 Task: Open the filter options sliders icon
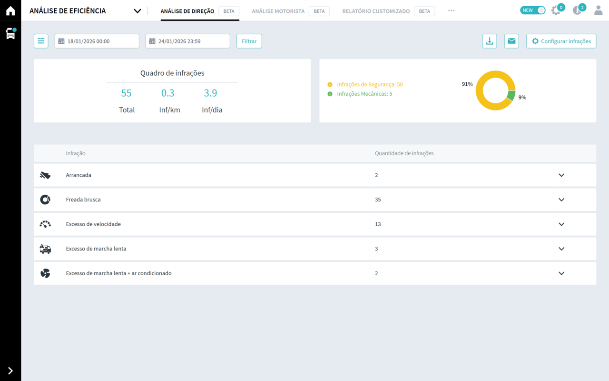[x=41, y=41]
